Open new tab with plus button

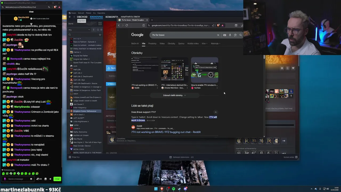coord(152,20)
